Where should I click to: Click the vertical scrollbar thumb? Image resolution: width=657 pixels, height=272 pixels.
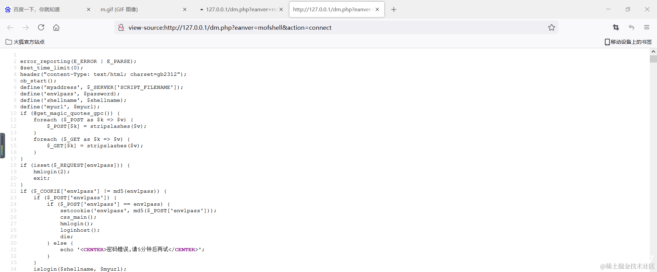click(x=653, y=59)
